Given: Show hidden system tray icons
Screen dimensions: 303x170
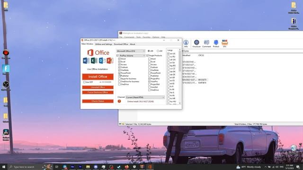Looking at the screenshot, I should click(266, 167).
